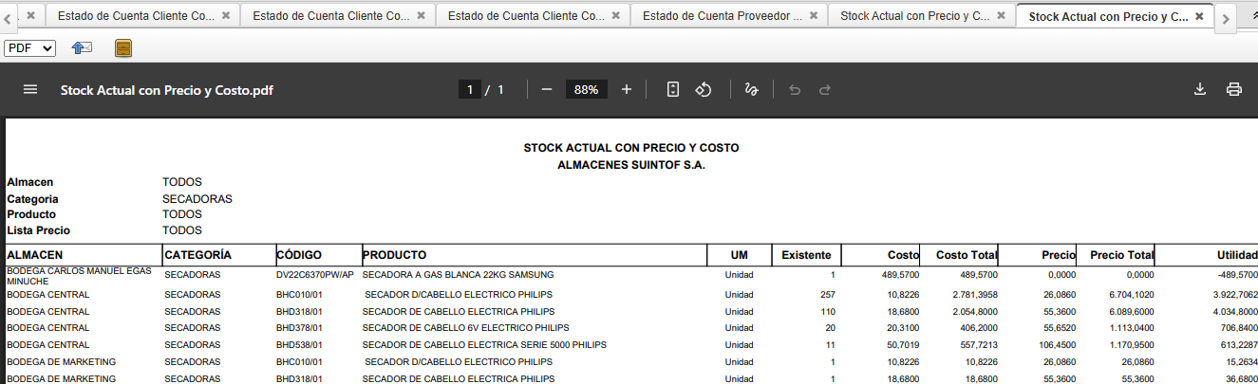
Task: Open the PDF export format dropdown
Action: (29, 48)
